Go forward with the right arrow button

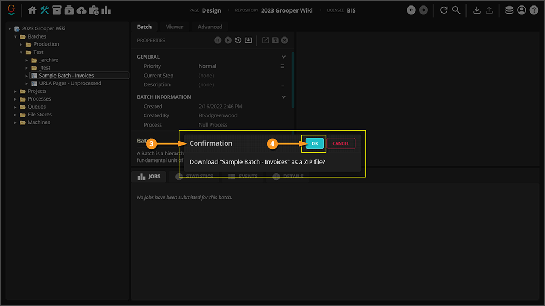click(423, 10)
